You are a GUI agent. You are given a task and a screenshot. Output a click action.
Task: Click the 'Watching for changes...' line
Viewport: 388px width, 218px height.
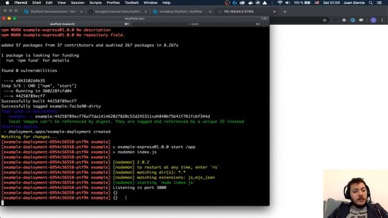(29, 137)
